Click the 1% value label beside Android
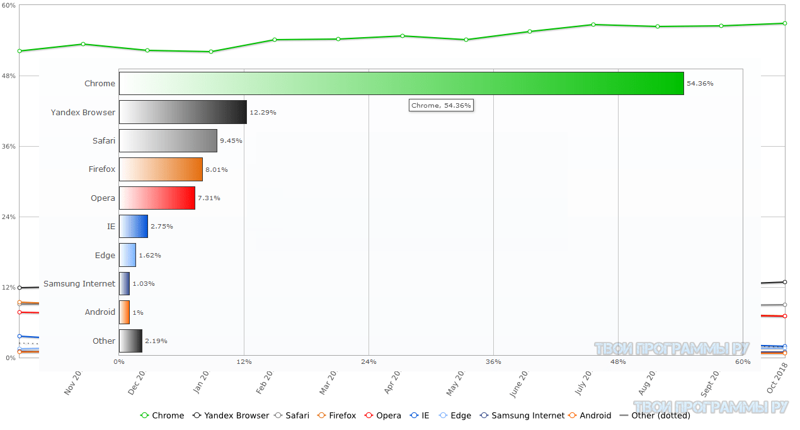The width and height of the screenshot is (800, 430). pyautogui.click(x=138, y=312)
